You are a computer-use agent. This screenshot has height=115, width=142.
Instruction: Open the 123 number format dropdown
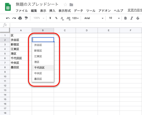coord(75,18)
